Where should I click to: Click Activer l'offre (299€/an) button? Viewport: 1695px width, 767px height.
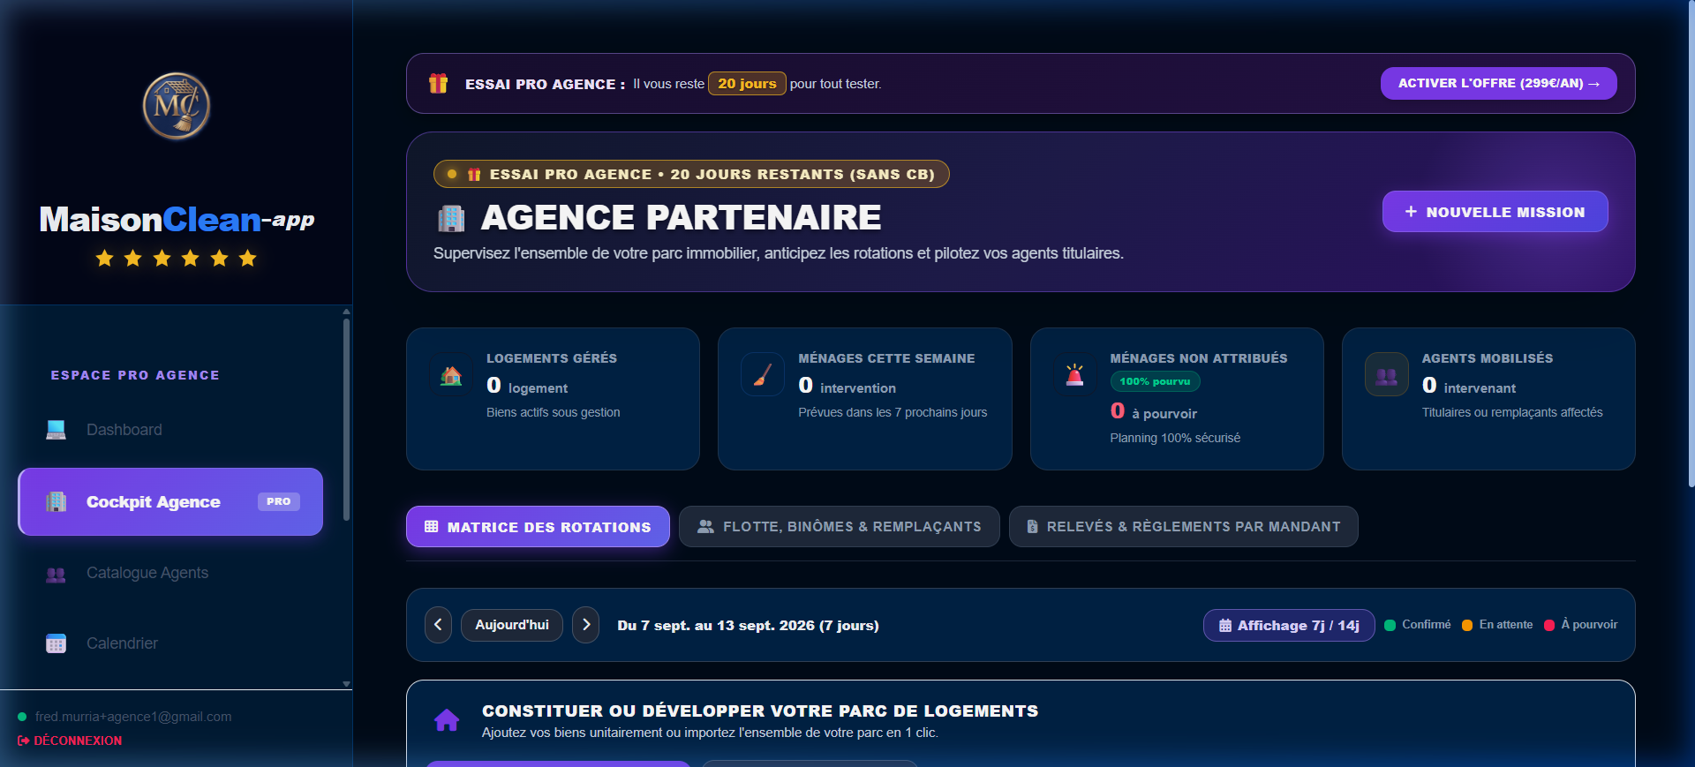click(1498, 83)
